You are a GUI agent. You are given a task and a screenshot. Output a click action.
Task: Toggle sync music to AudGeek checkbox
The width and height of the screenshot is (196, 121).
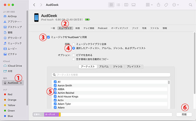48,37
